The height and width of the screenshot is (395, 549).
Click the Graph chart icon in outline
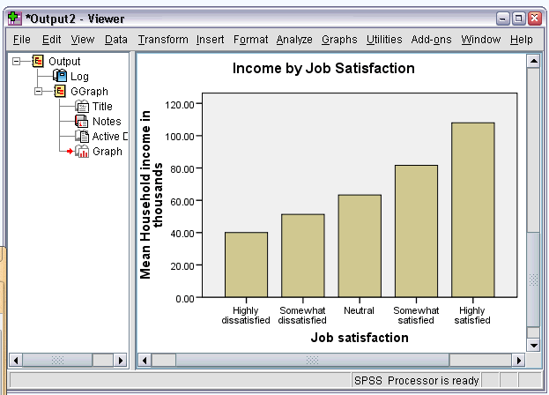click(82, 152)
